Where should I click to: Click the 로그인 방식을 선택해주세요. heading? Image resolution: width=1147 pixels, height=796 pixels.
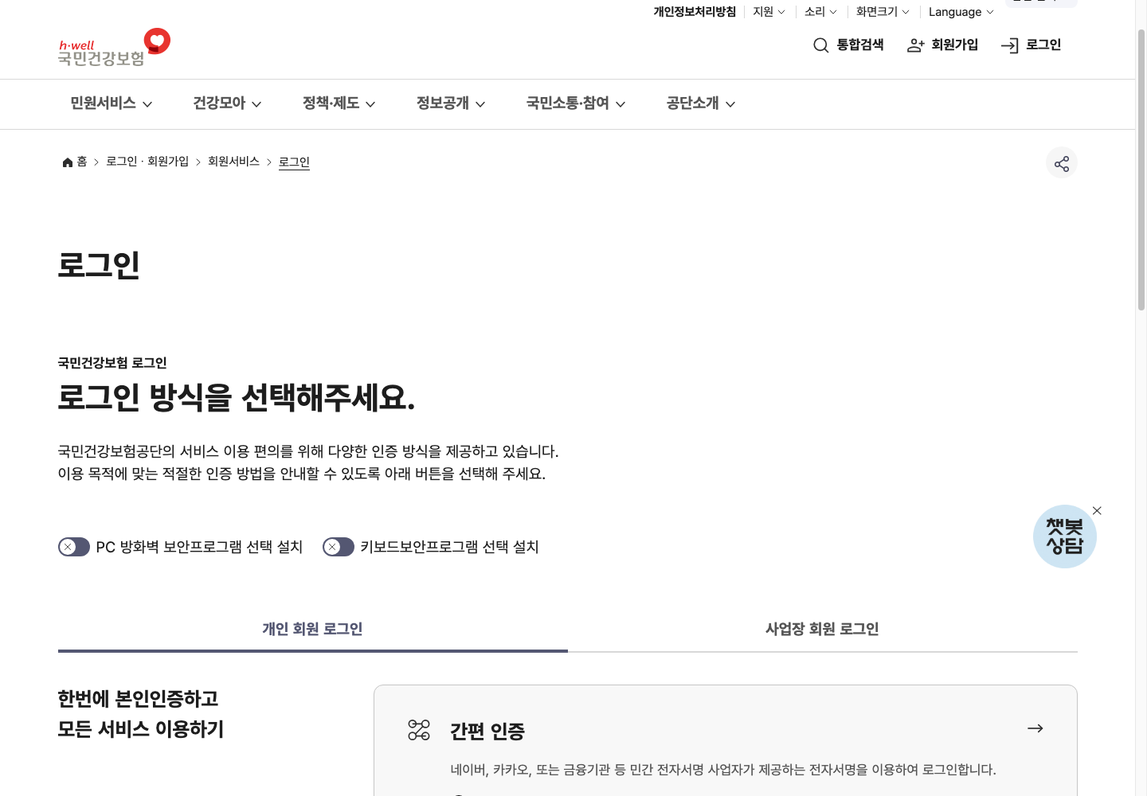(x=237, y=397)
